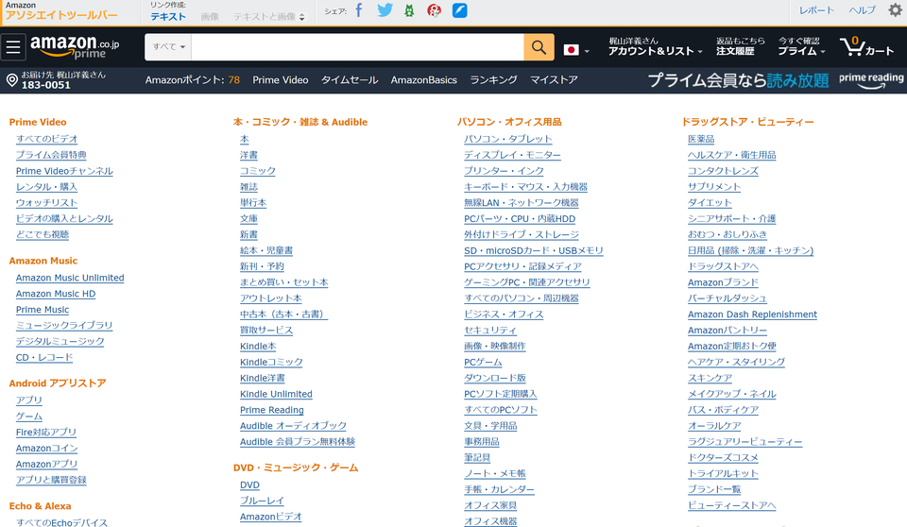Open Prime Videoチャンネル link

coord(64,171)
